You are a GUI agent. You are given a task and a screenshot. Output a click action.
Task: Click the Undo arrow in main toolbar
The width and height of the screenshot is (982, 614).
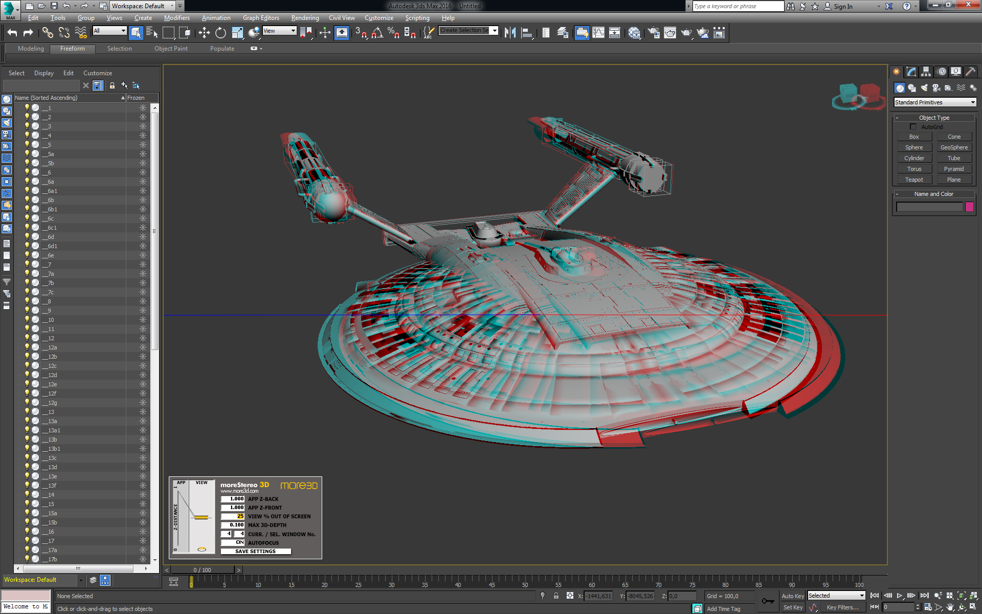click(12, 33)
